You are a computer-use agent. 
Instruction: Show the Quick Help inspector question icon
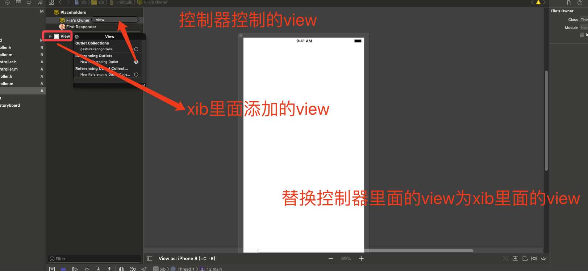(x=580, y=3)
